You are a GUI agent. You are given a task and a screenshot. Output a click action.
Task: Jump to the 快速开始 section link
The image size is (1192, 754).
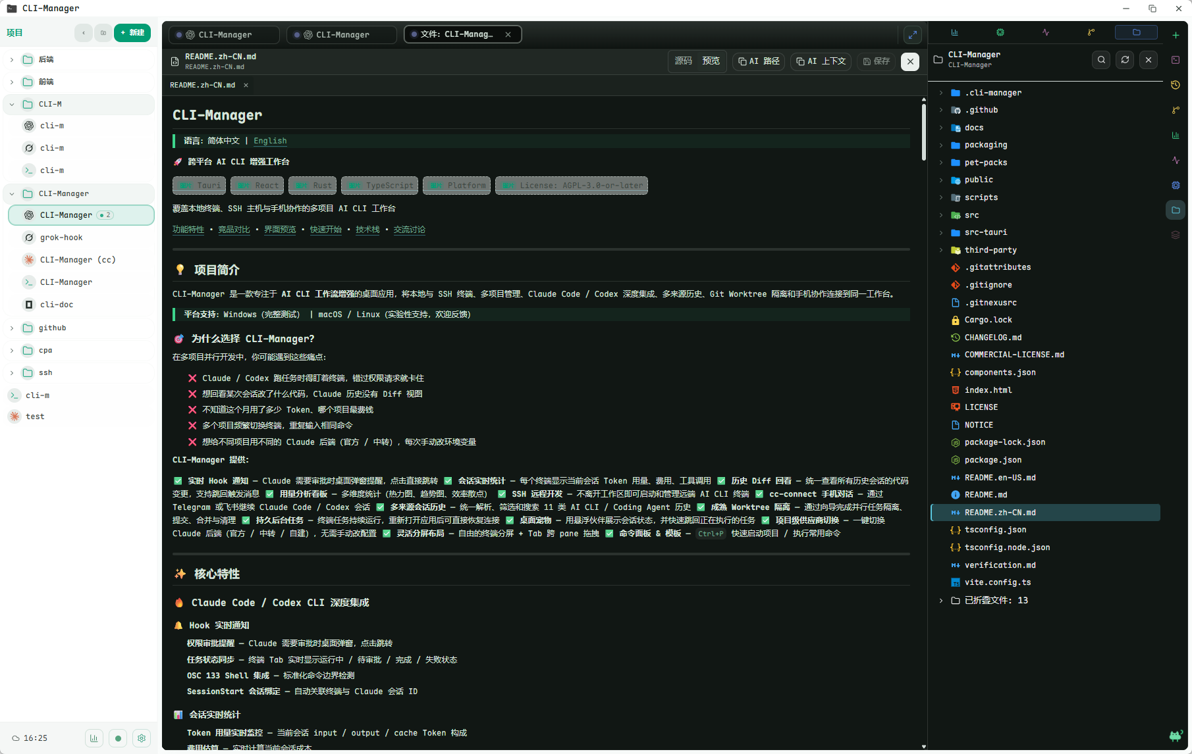pyautogui.click(x=326, y=230)
